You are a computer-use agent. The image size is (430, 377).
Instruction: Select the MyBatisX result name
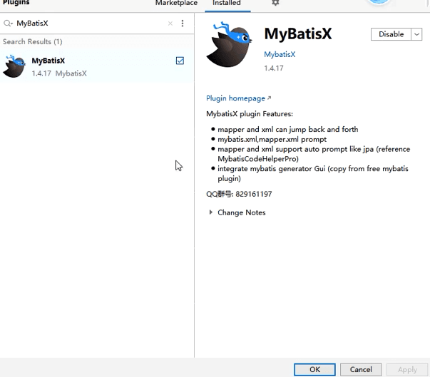[48, 61]
